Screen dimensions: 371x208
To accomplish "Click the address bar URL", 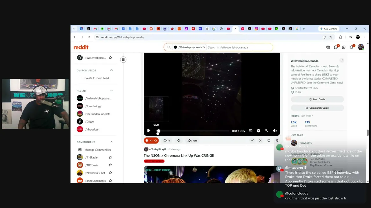I will [123, 37].
